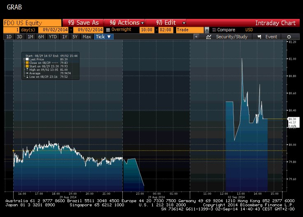Click the Low marker icon in legend

click(27, 77)
